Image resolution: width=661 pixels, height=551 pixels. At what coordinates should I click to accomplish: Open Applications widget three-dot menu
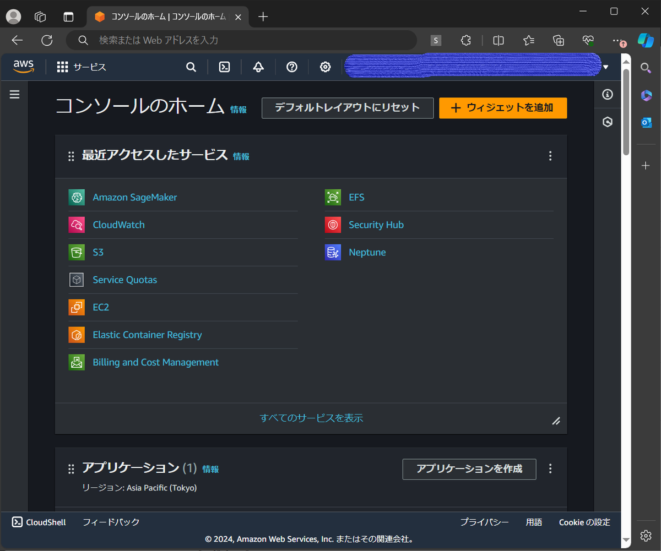(x=550, y=469)
